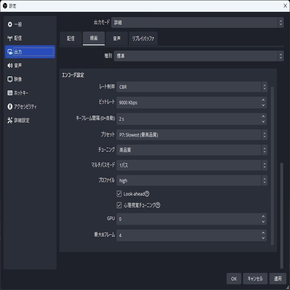Select the 映像 monitor icon in sidebar
290x290 pixels.
click(x=10, y=79)
